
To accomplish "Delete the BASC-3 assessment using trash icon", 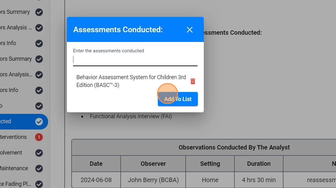I will 193,81.
